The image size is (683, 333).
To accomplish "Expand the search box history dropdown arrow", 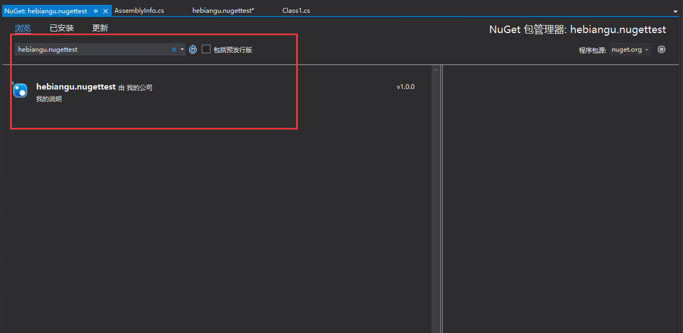I will coord(182,50).
